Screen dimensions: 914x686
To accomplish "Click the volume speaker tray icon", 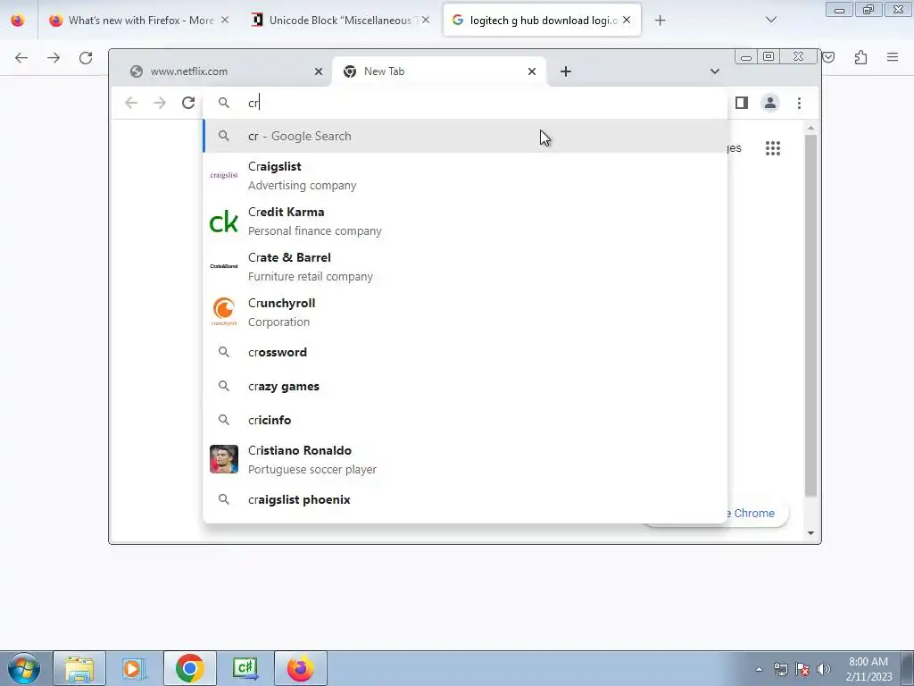I will point(823,669).
